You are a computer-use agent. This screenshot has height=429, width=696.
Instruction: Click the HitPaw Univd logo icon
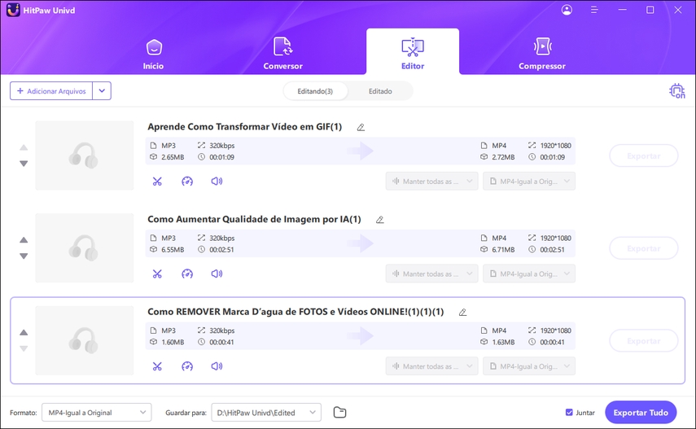(x=13, y=10)
